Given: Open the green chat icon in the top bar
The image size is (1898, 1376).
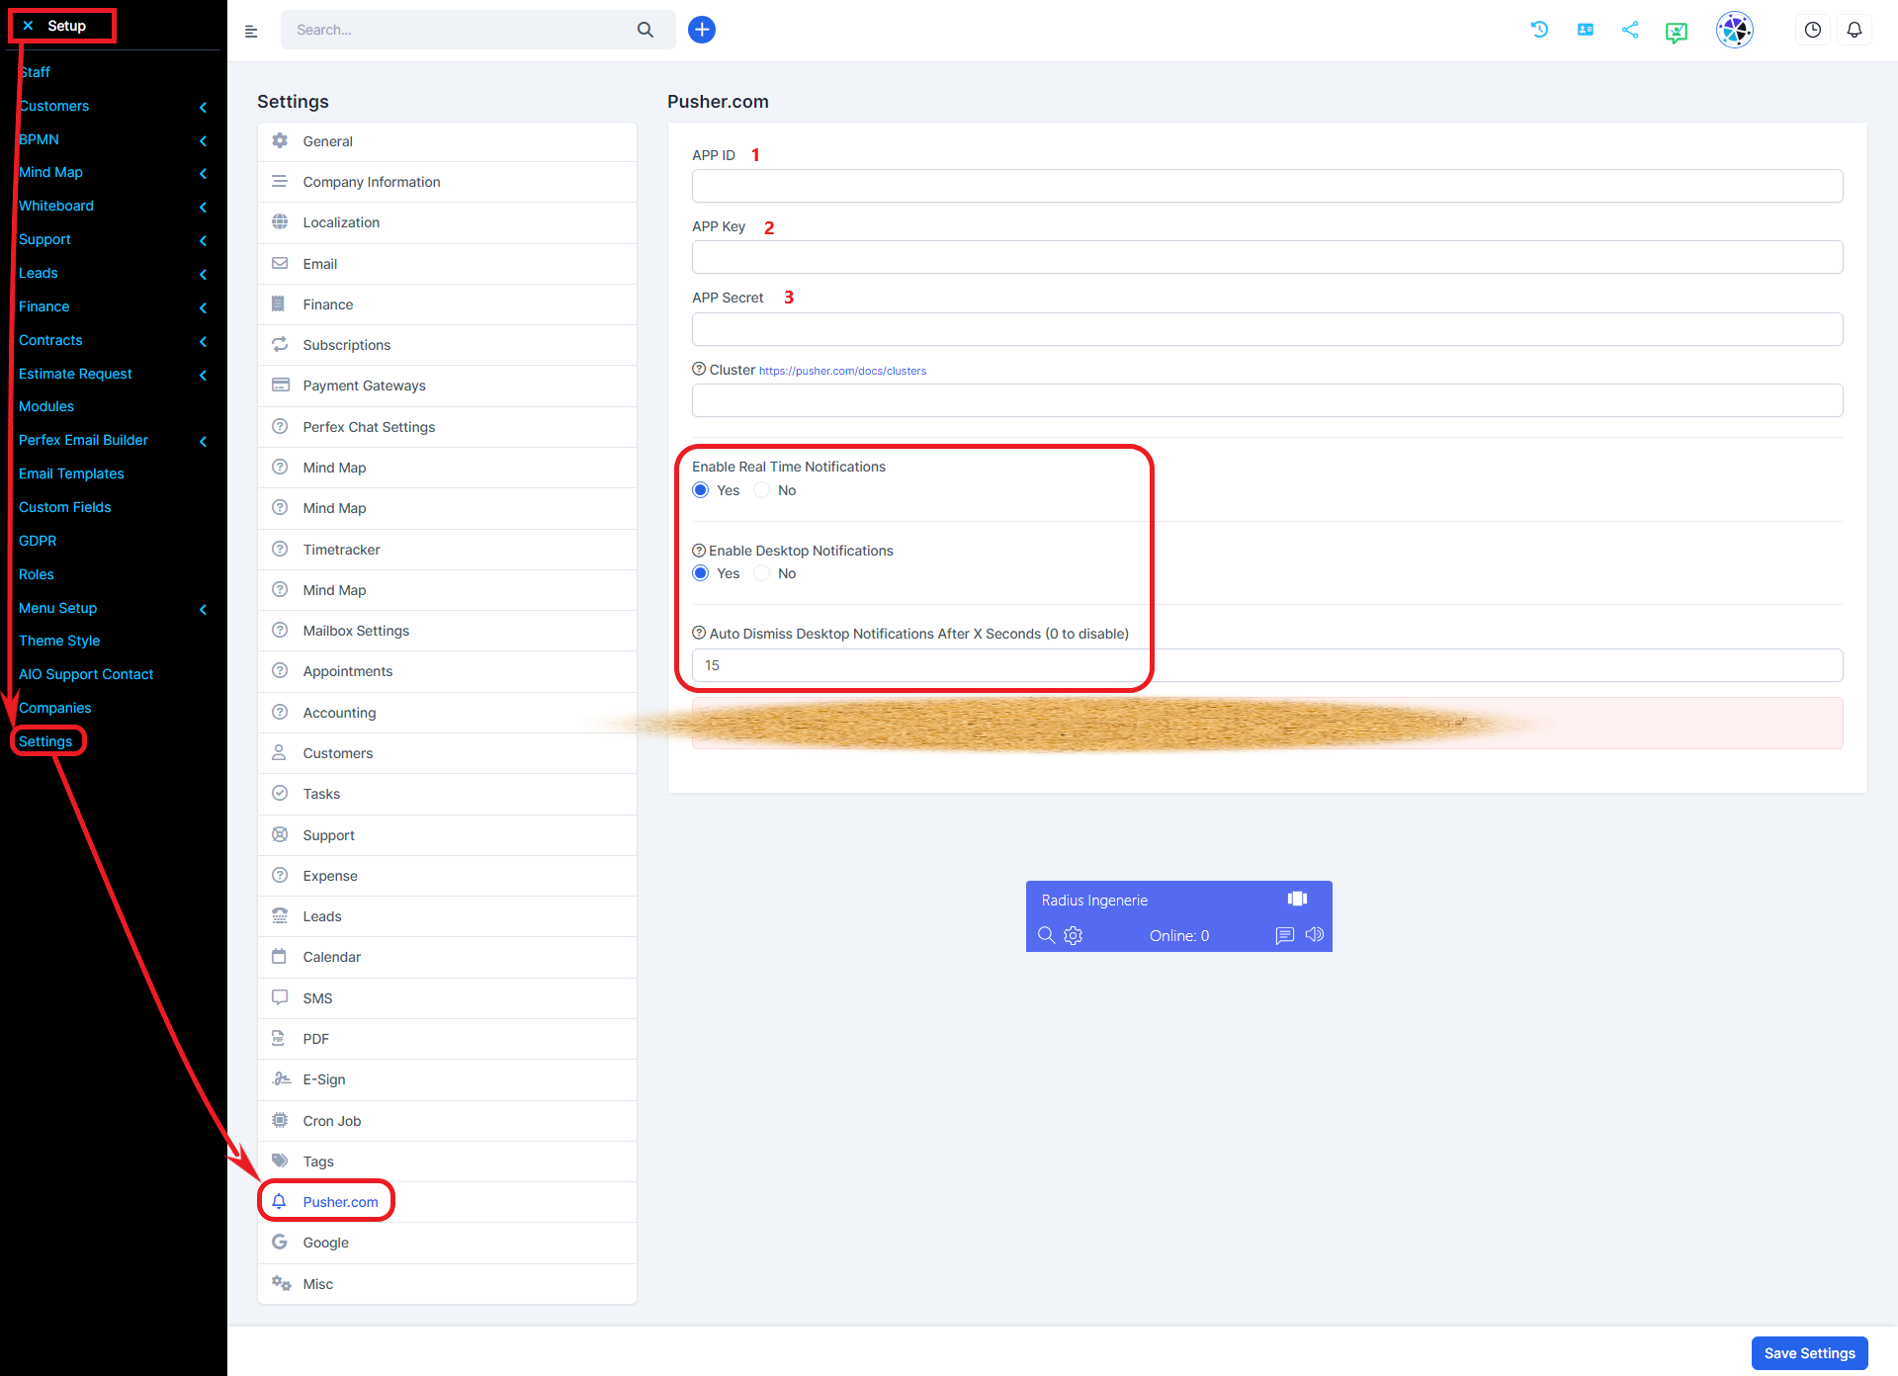Looking at the screenshot, I should coord(1677,32).
